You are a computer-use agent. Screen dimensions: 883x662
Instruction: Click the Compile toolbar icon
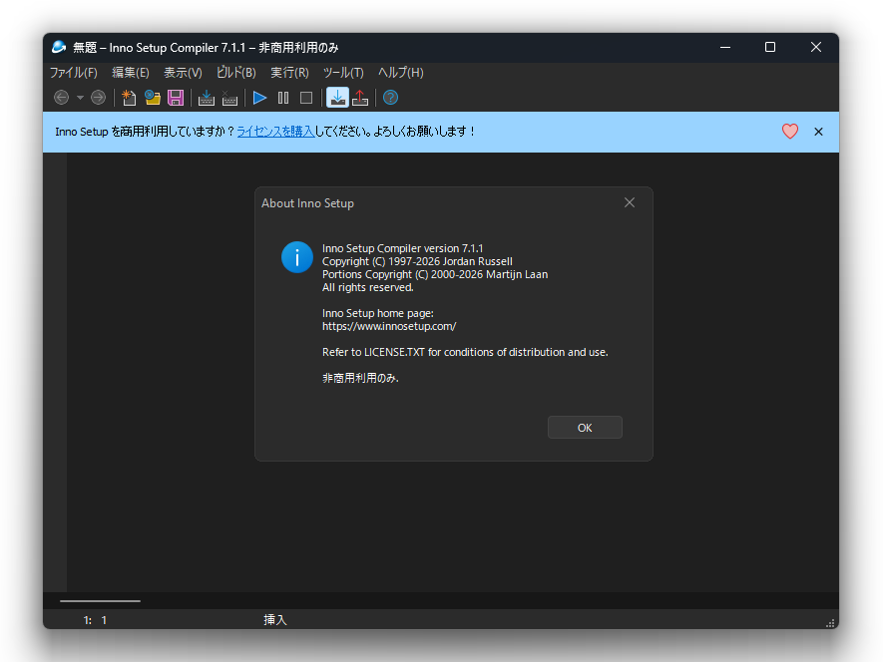(207, 98)
